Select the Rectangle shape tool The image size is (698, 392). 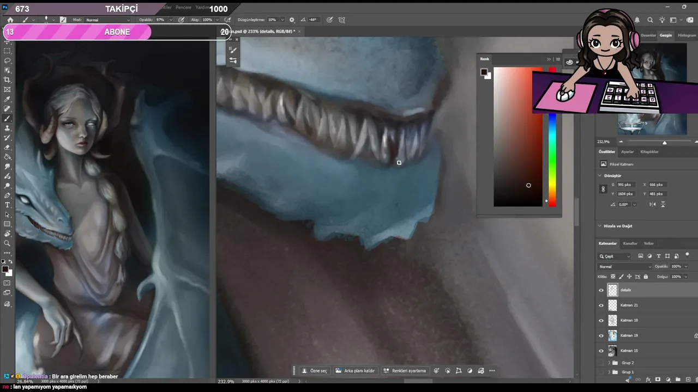(7, 224)
